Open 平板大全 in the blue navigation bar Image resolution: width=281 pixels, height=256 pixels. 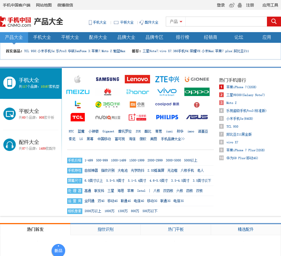[70, 37]
